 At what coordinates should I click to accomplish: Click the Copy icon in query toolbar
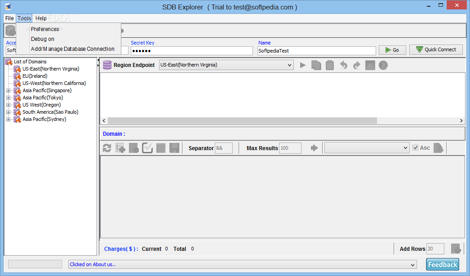(316, 65)
